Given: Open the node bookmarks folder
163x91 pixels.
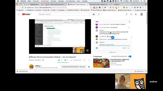Looking at the screenshot, I should pos(53,10).
